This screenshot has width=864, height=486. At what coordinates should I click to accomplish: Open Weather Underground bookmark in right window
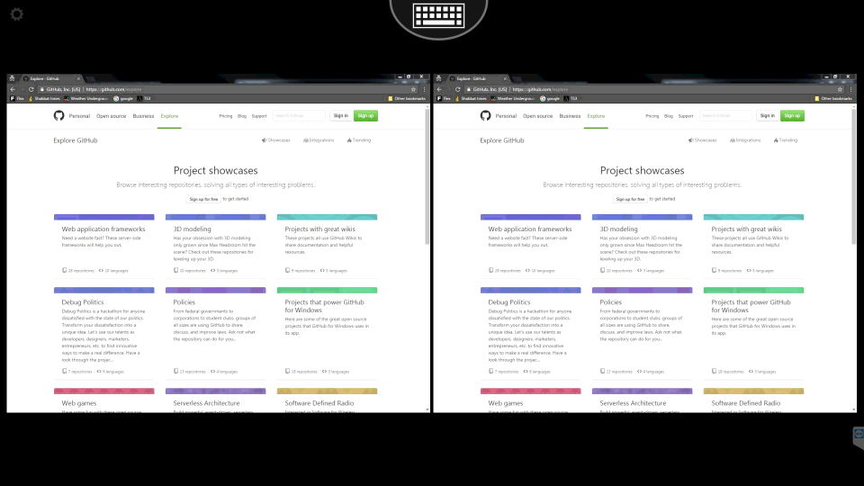click(512, 99)
